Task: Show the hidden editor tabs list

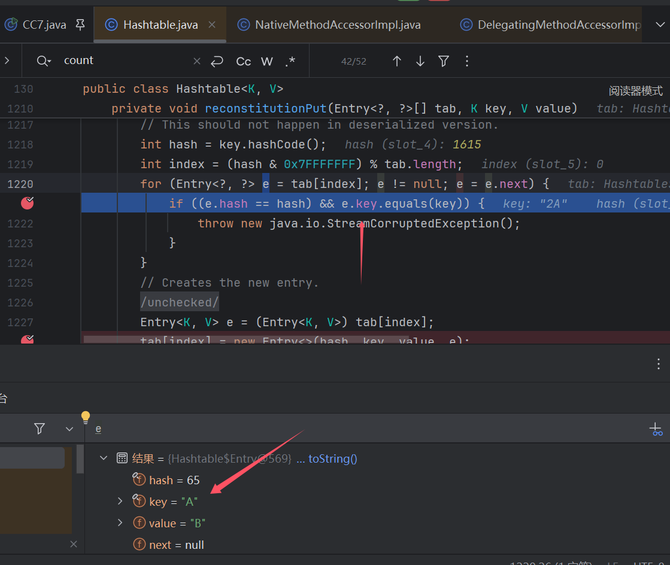Action: pos(660,25)
